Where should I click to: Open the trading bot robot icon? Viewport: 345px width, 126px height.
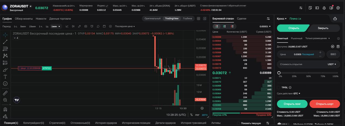tap(335, 19)
